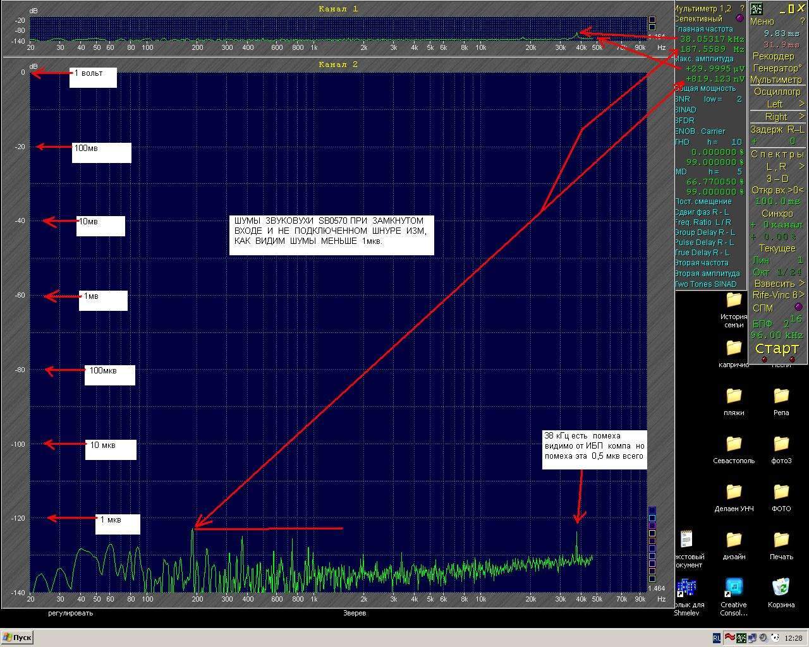Toggle the top square checkbox on Канал 1
Image resolution: width=809 pixels, height=647 pixels.
(652, 20)
